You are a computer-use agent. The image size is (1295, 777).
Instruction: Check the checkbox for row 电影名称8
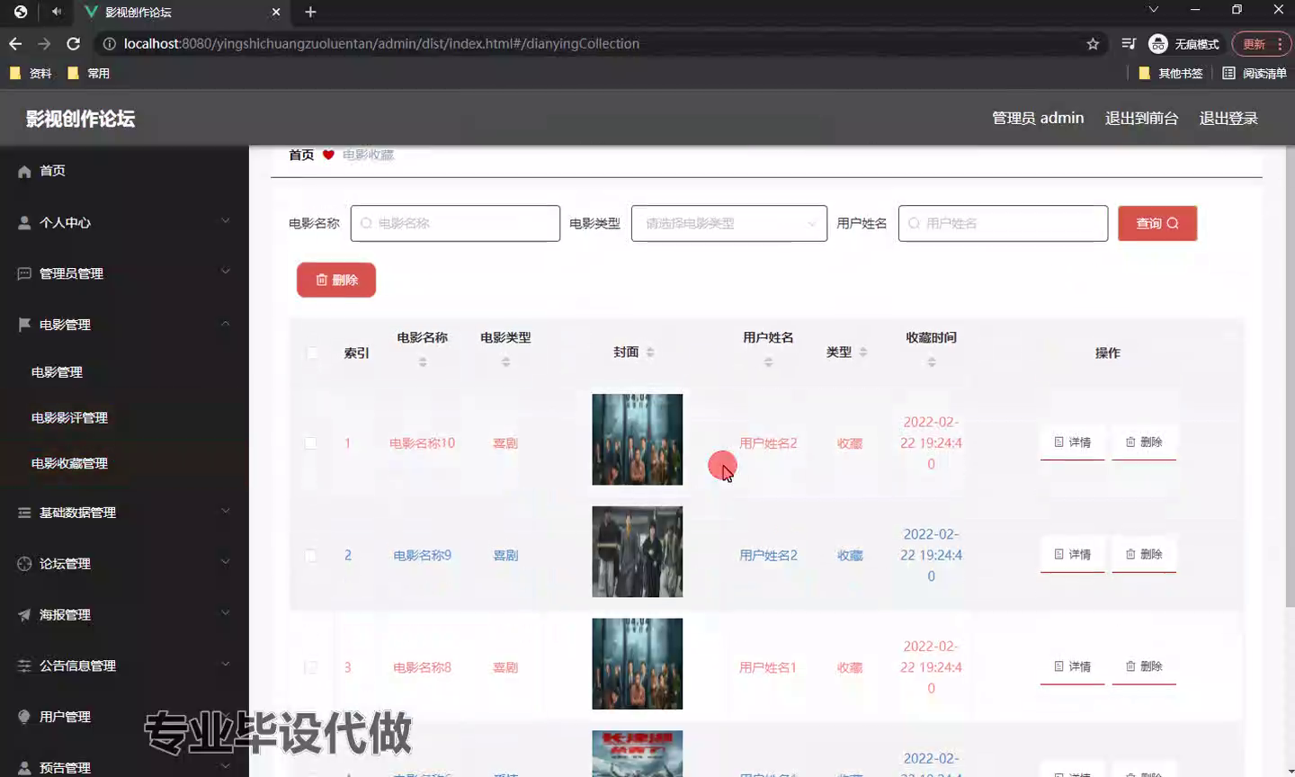(310, 667)
